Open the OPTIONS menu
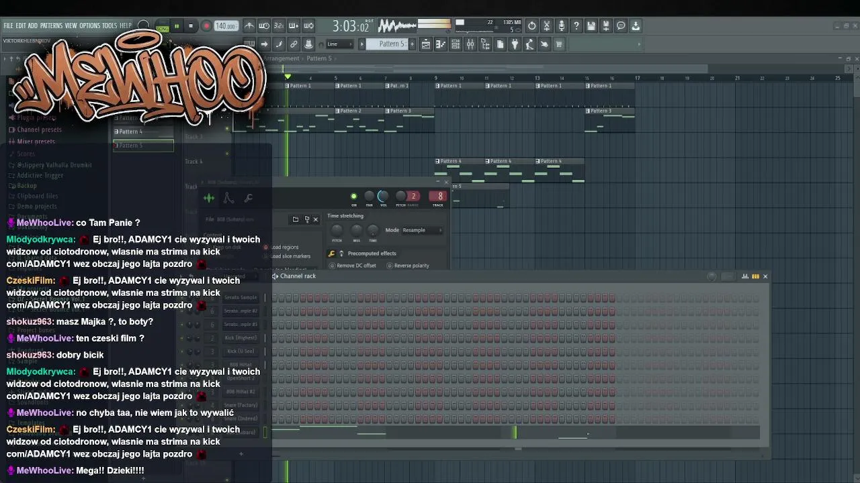Viewport: 860px width, 483px height. tap(89, 25)
